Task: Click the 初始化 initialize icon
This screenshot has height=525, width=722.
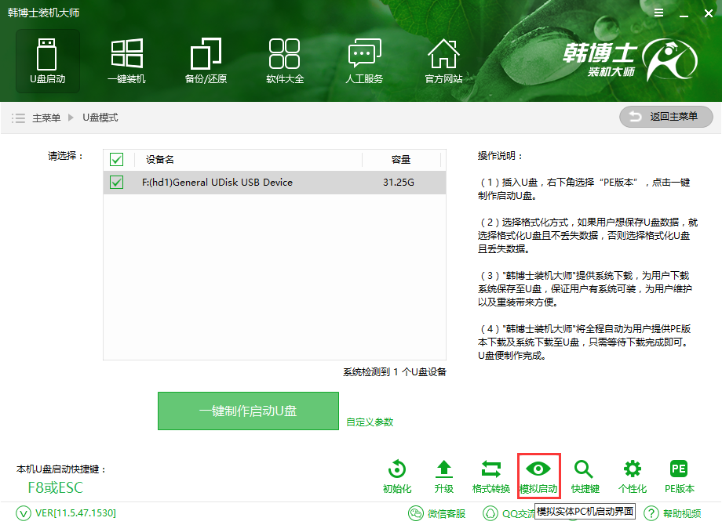Action: pyautogui.click(x=397, y=474)
